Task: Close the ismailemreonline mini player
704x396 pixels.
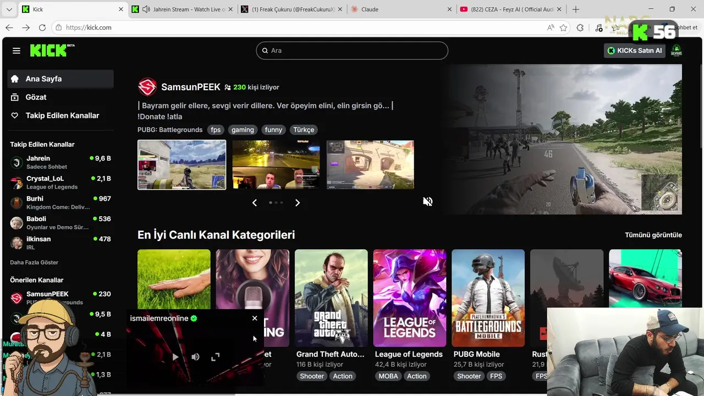Action: pos(255,318)
